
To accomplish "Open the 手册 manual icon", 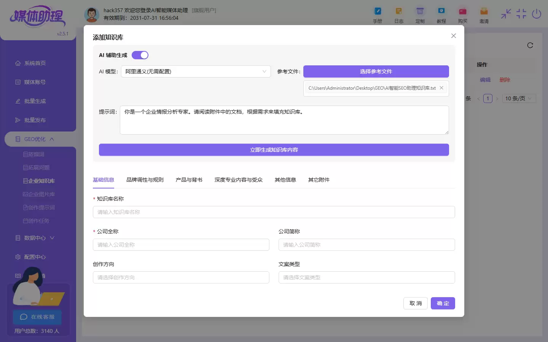I will tap(378, 15).
